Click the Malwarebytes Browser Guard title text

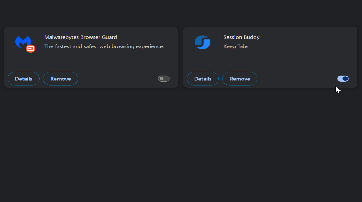pyautogui.click(x=81, y=37)
